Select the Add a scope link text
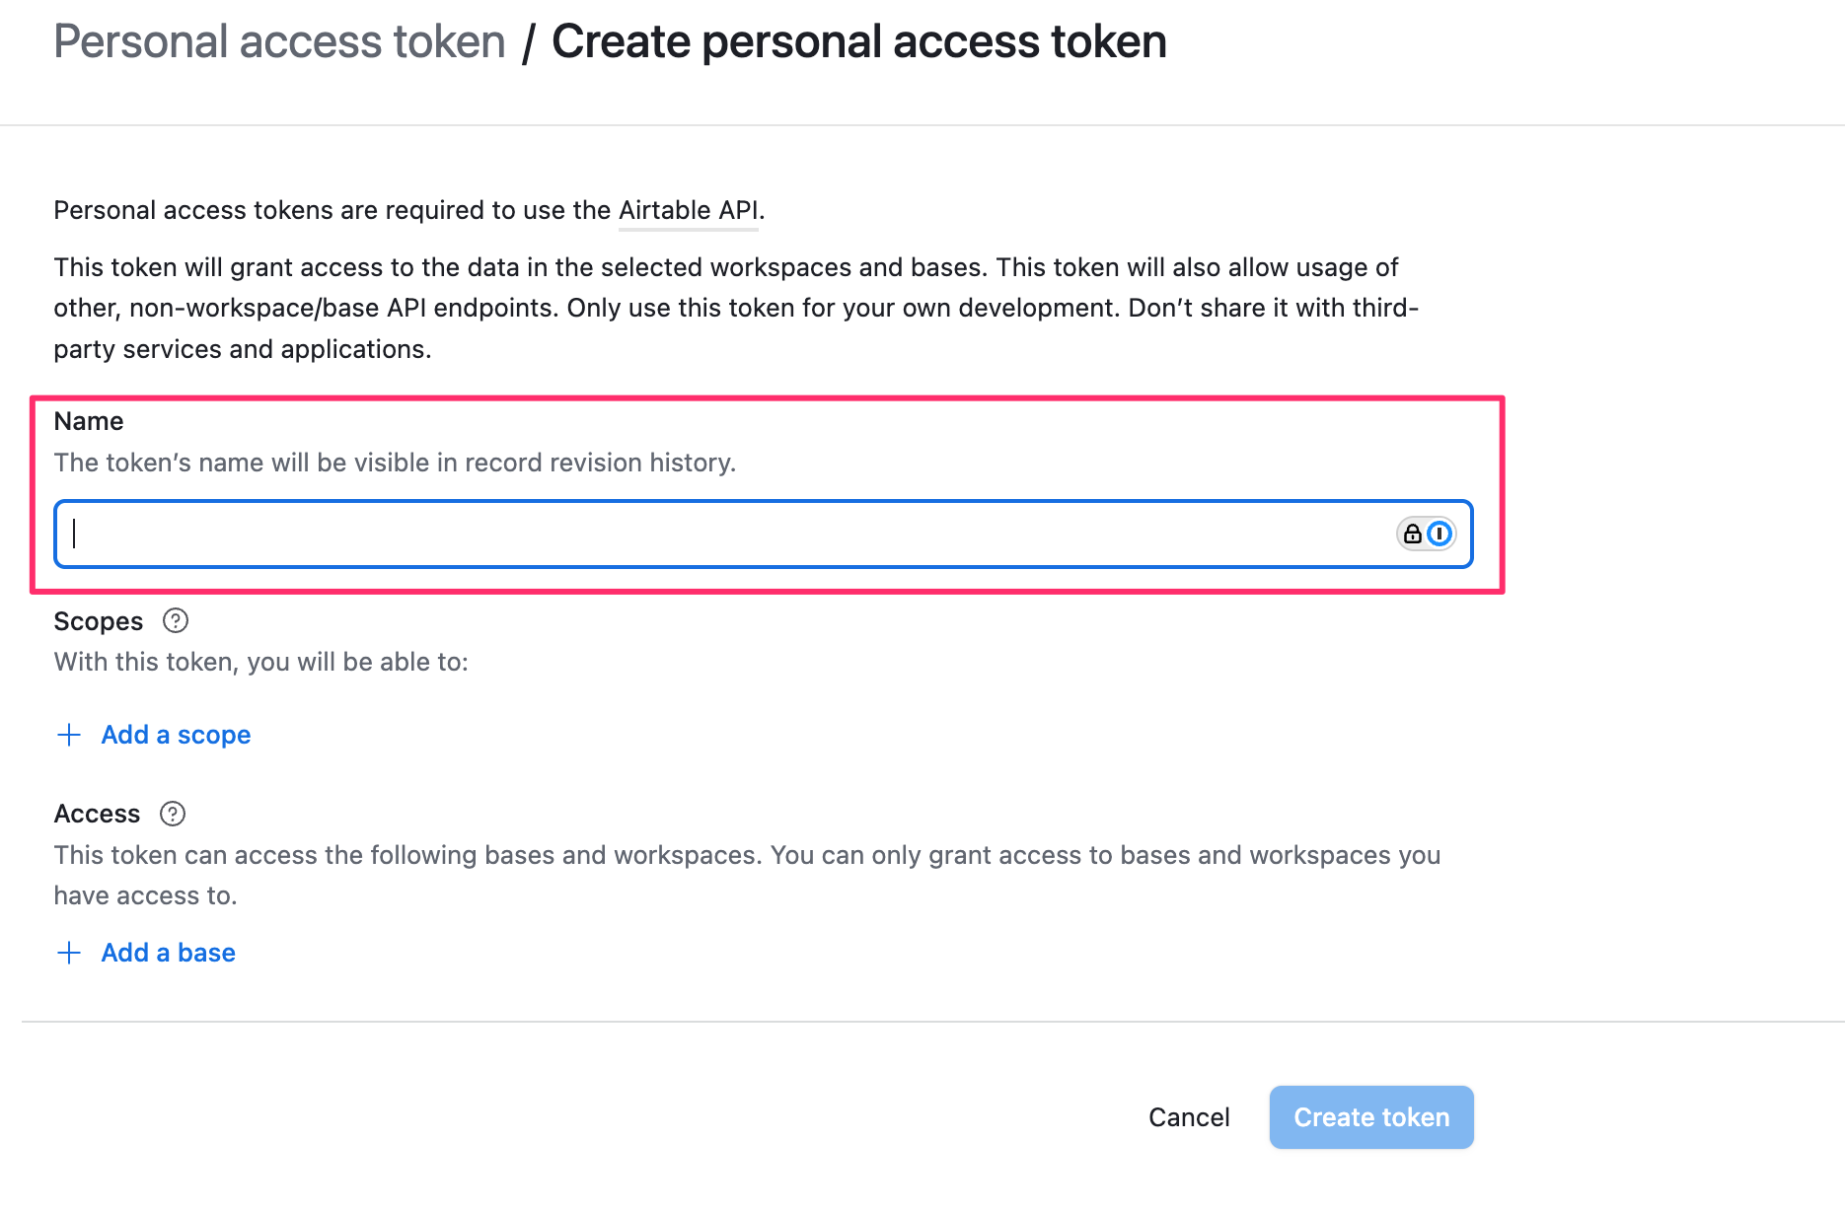This screenshot has height=1213, width=1845. coord(176,735)
